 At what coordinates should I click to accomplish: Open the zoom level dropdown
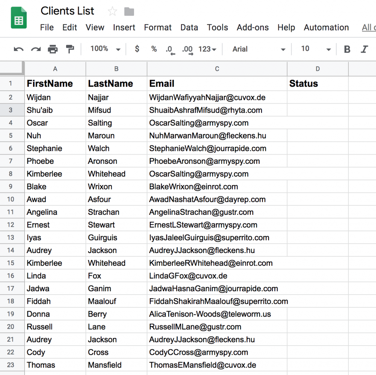pyautogui.click(x=105, y=49)
